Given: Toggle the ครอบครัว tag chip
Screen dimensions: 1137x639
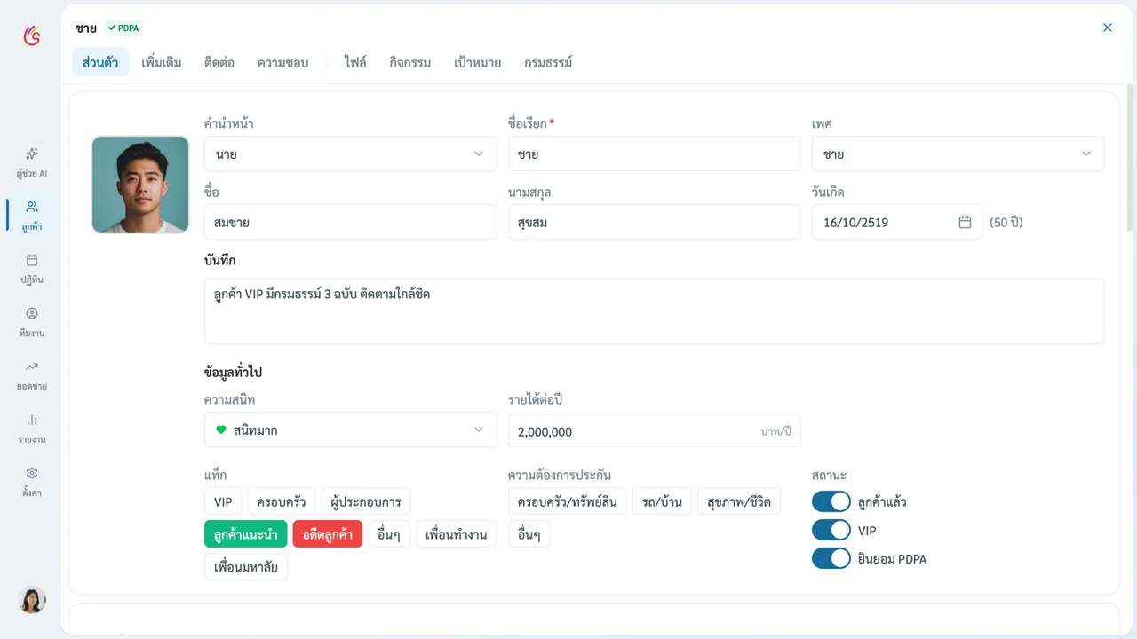Looking at the screenshot, I should tap(282, 501).
